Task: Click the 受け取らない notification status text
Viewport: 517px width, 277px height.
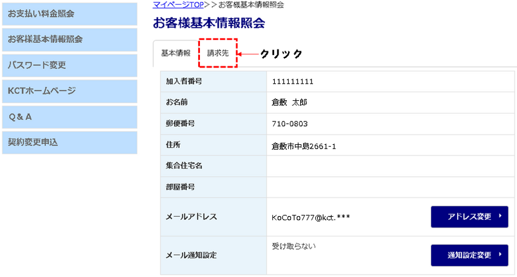Action: [294, 246]
